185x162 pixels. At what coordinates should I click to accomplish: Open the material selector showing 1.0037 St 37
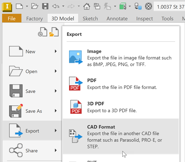point(169,7)
